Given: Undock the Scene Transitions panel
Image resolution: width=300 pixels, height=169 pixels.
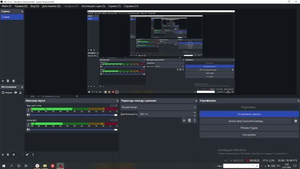Looking at the screenshot, I should (196, 101).
